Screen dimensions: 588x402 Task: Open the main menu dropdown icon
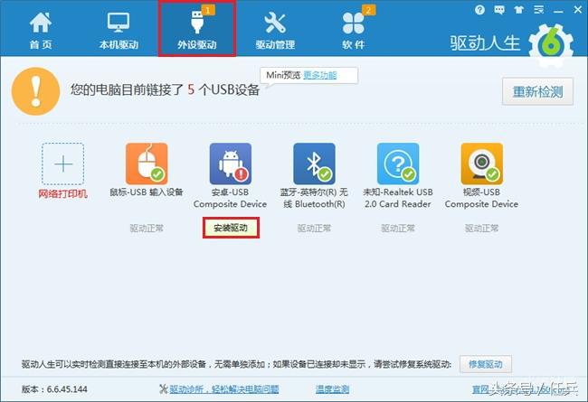point(539,10)
